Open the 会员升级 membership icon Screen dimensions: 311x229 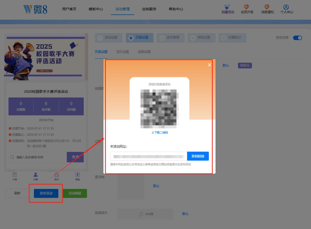[247, 7]
